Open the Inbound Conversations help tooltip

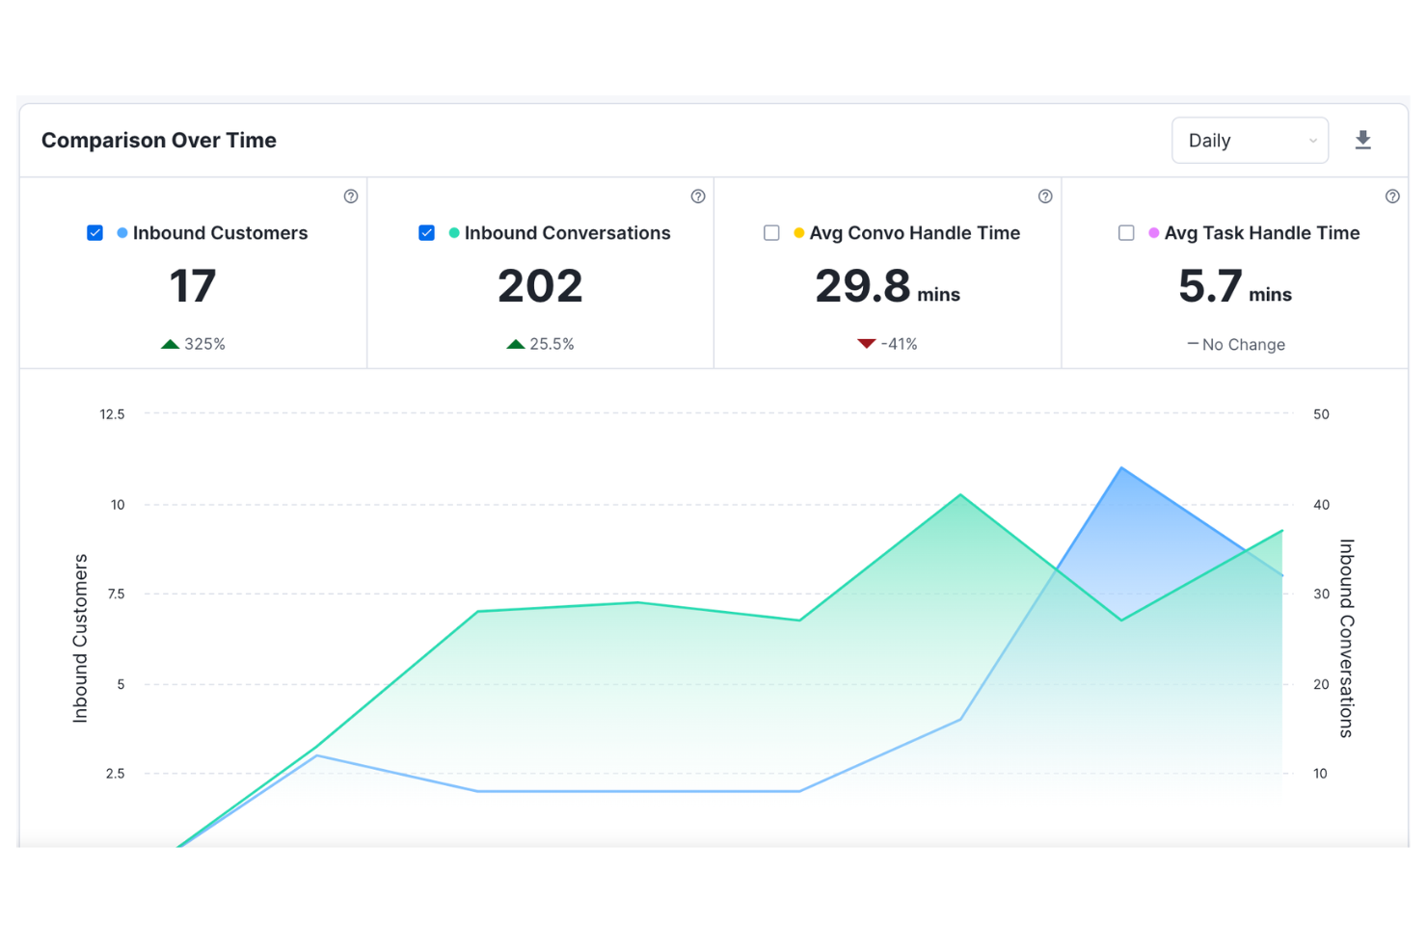coord(698,196)
